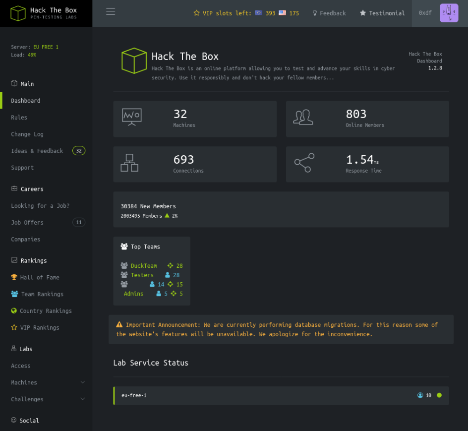Open the Change Log page
The image size is (468, 431).
point(27,134)
